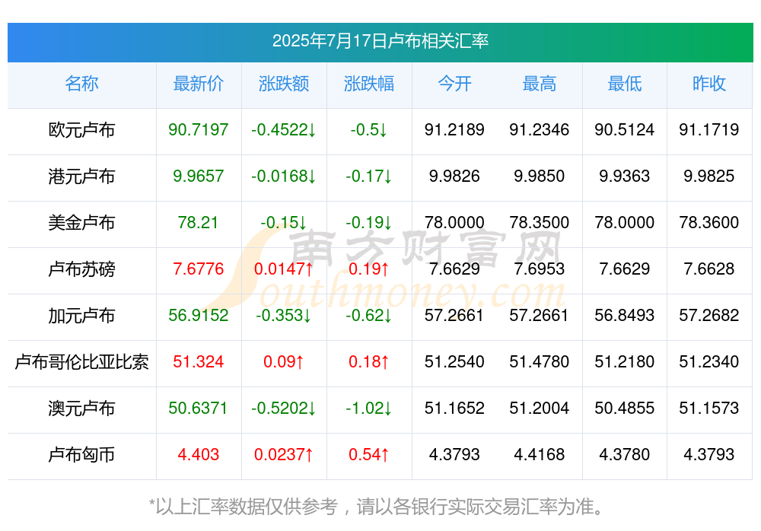
Task: Select low value 4.3780
Action: [625, 454]
